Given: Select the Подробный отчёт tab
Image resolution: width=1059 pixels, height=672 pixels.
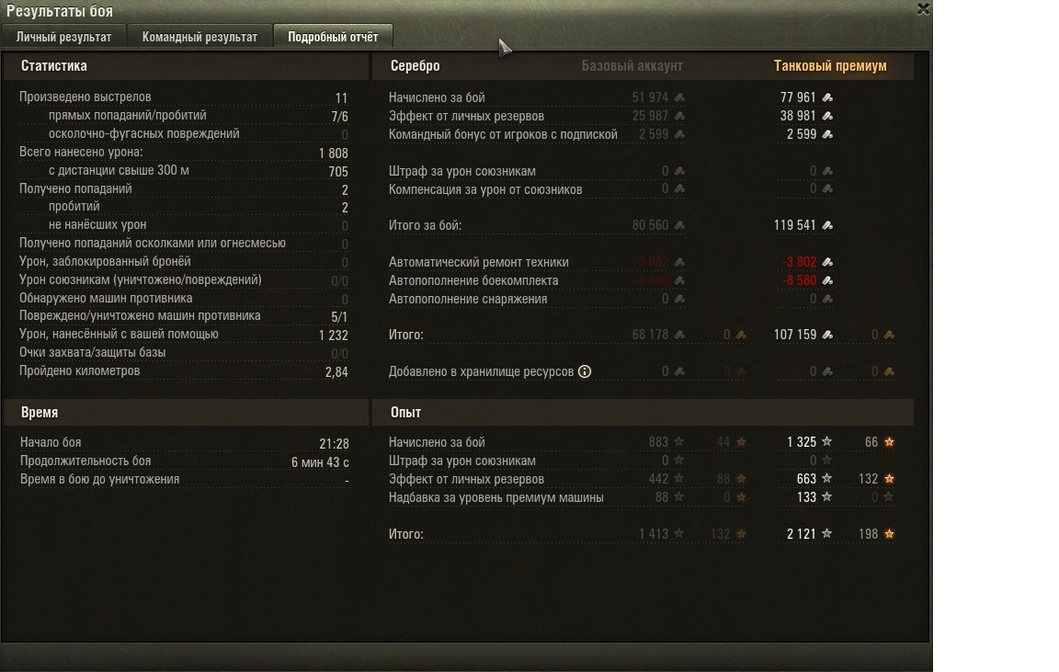Looking at the screenshot, I should [333, 37].
